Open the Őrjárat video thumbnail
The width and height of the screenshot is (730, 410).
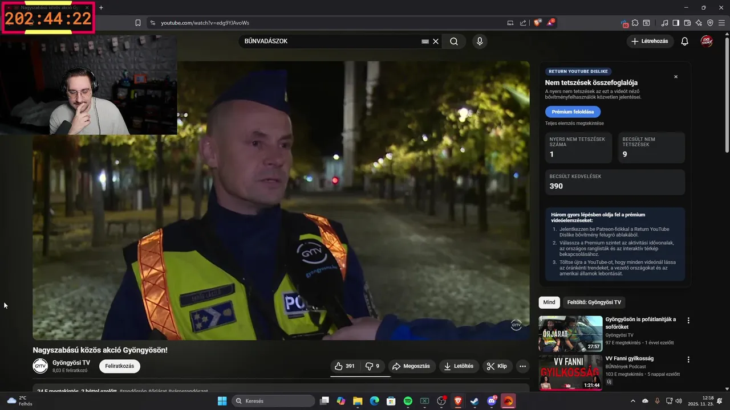pyautogui.click(x=570, y=334)
